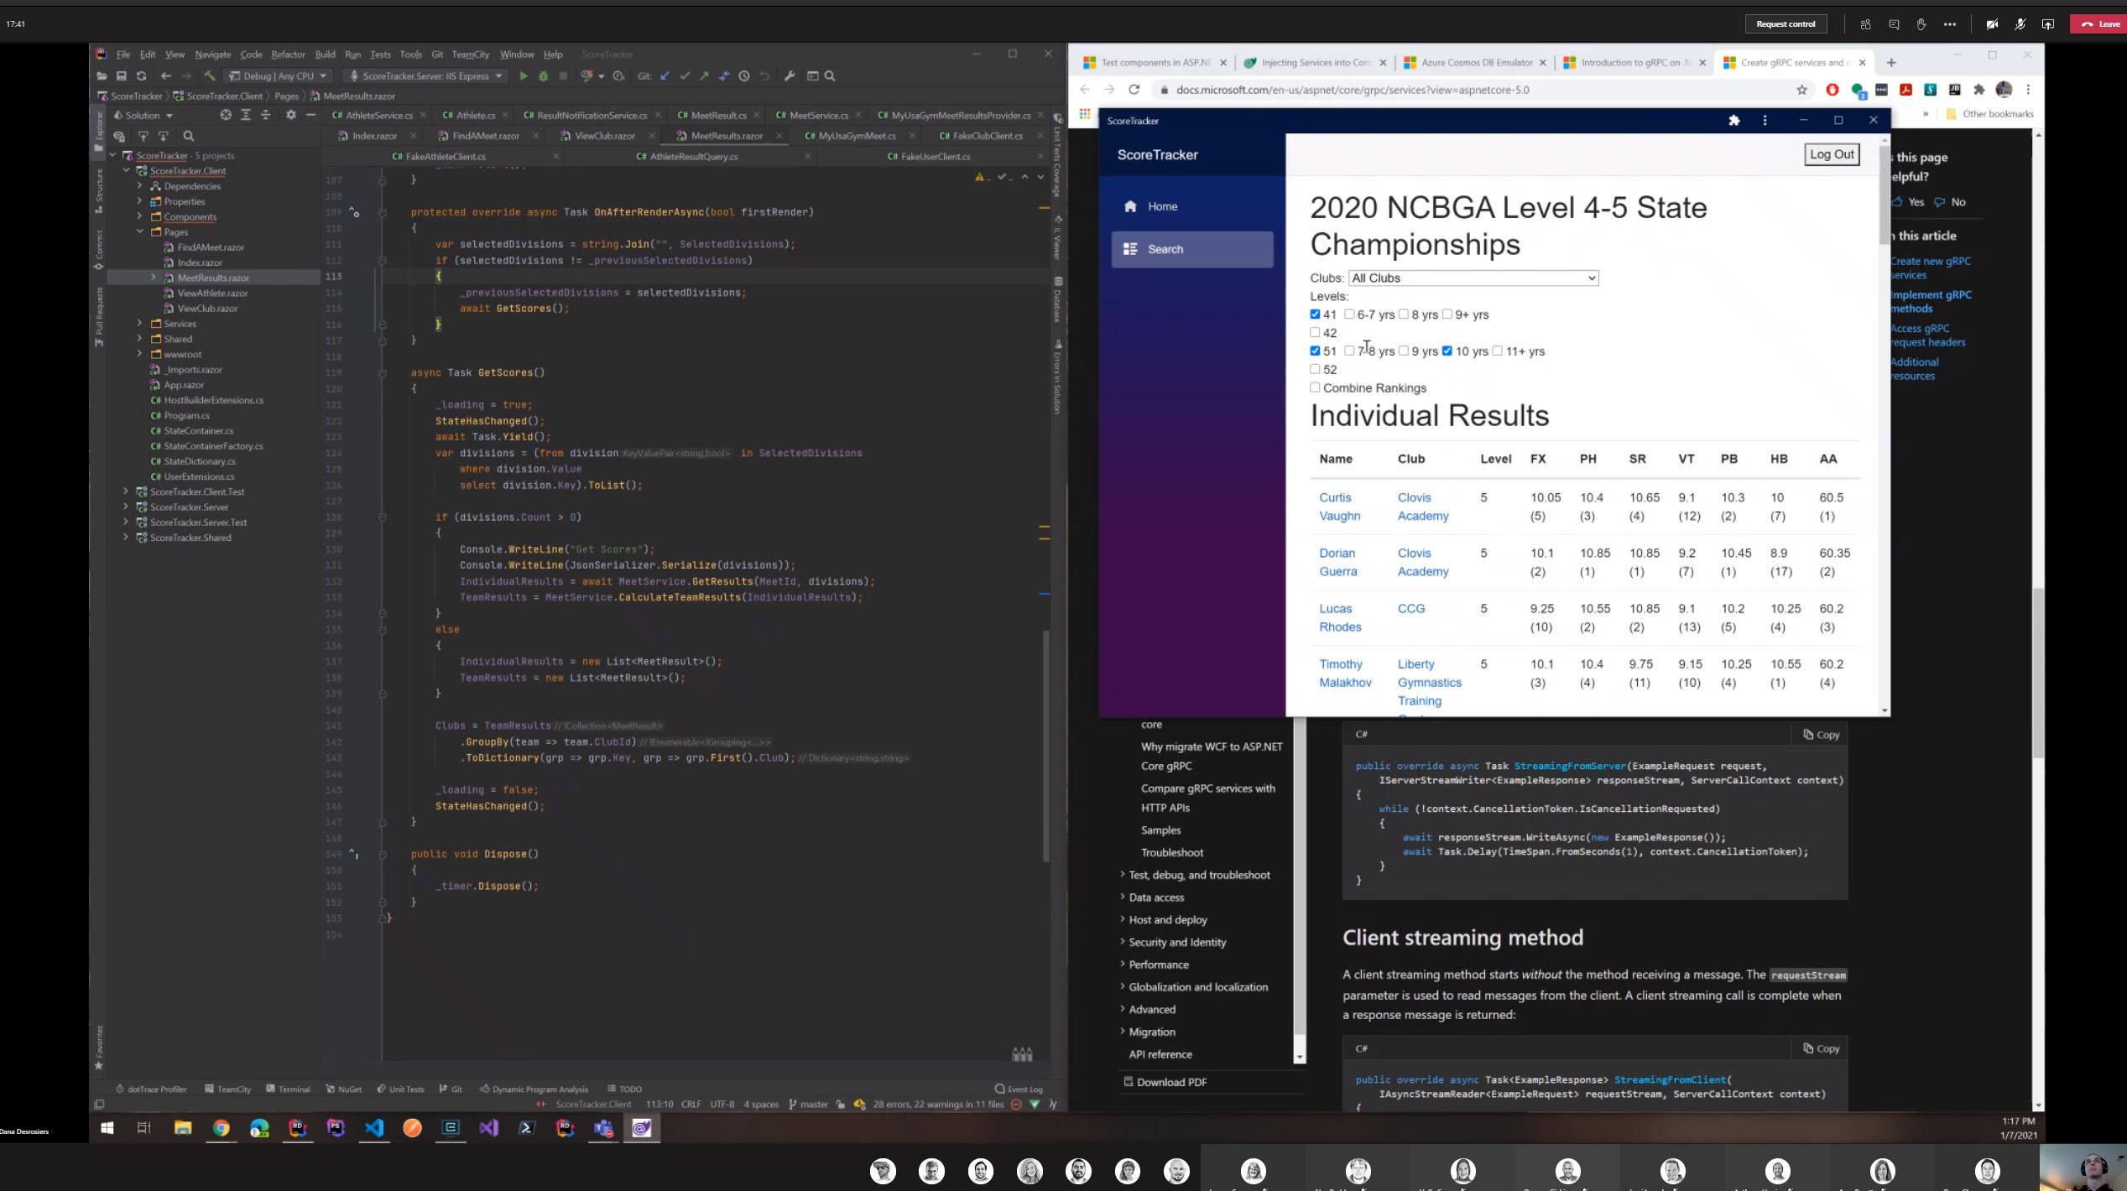Check the level 42 checkbox
The width and height of the screenshot is (2127, 1191).
tap(1315, 333)
